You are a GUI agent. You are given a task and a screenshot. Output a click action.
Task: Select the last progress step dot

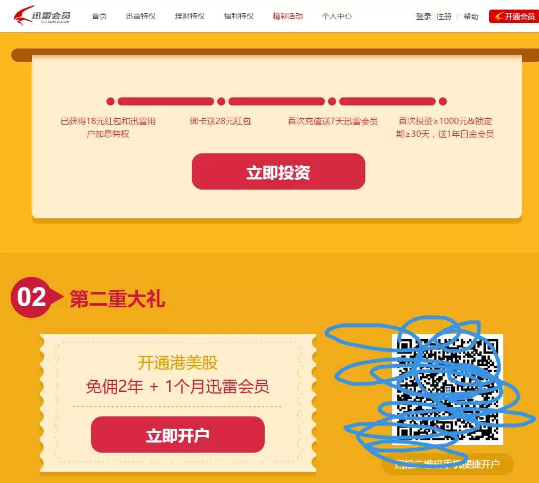coord(443,101)
